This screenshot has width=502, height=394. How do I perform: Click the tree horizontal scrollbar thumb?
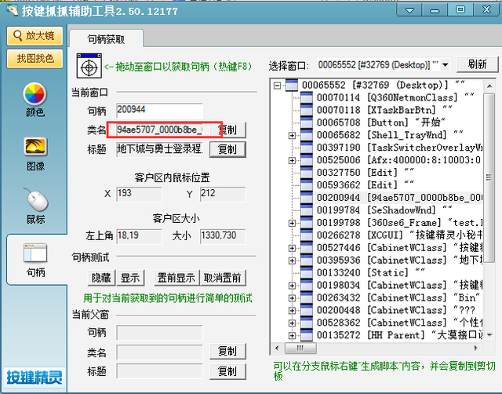tap(300, 348)
